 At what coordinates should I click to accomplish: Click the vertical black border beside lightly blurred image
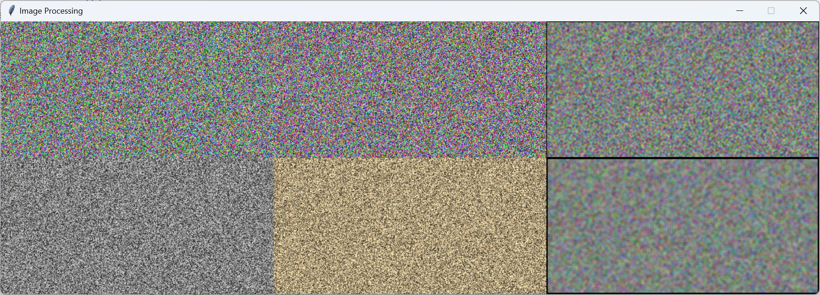pos(547,90)
